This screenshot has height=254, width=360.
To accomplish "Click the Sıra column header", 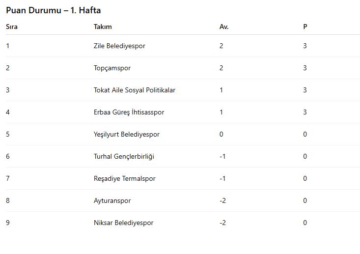I will pyautogui.click(x=12, y=27).
